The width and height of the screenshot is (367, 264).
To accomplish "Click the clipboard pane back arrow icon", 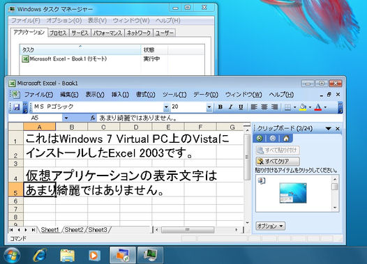I will pyautogui.click(x=260, y=139).
